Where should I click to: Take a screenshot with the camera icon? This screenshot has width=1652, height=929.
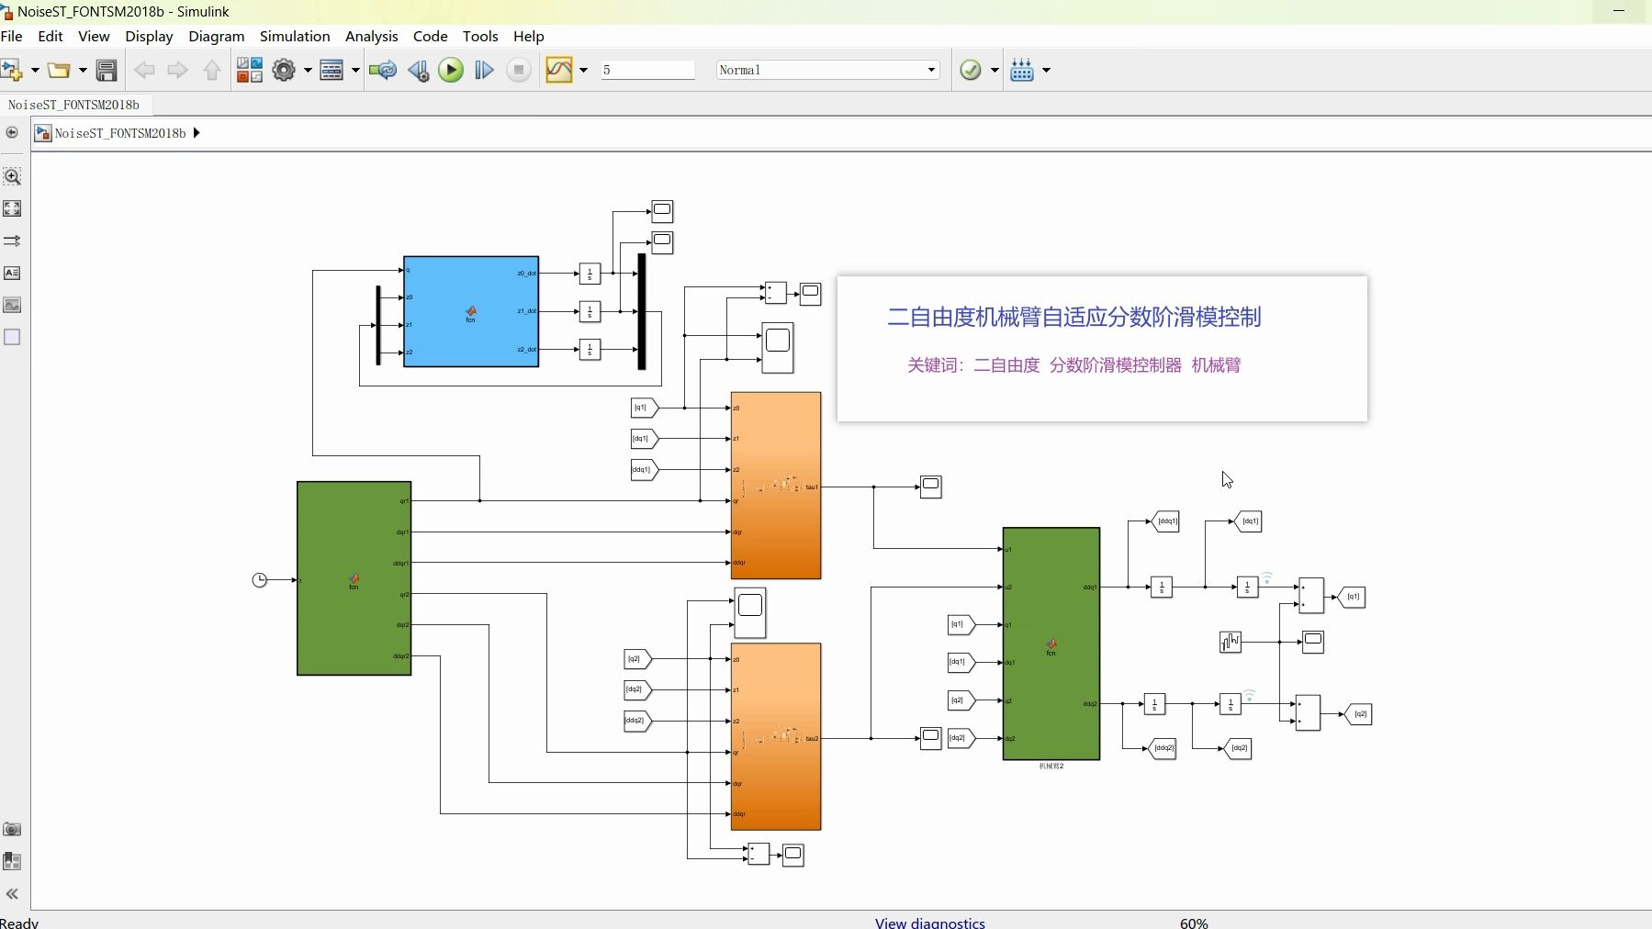12,829
